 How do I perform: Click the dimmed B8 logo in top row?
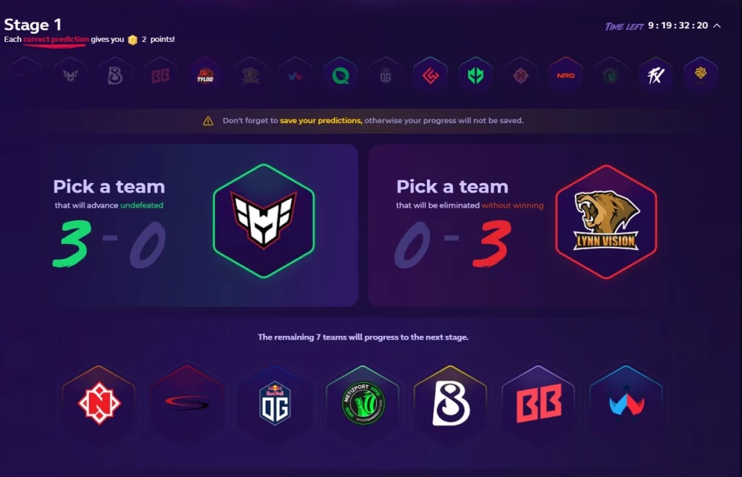pos(115,75)
